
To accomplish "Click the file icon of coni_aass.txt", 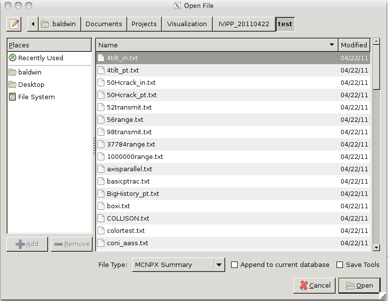I will [x=101, y=243].
